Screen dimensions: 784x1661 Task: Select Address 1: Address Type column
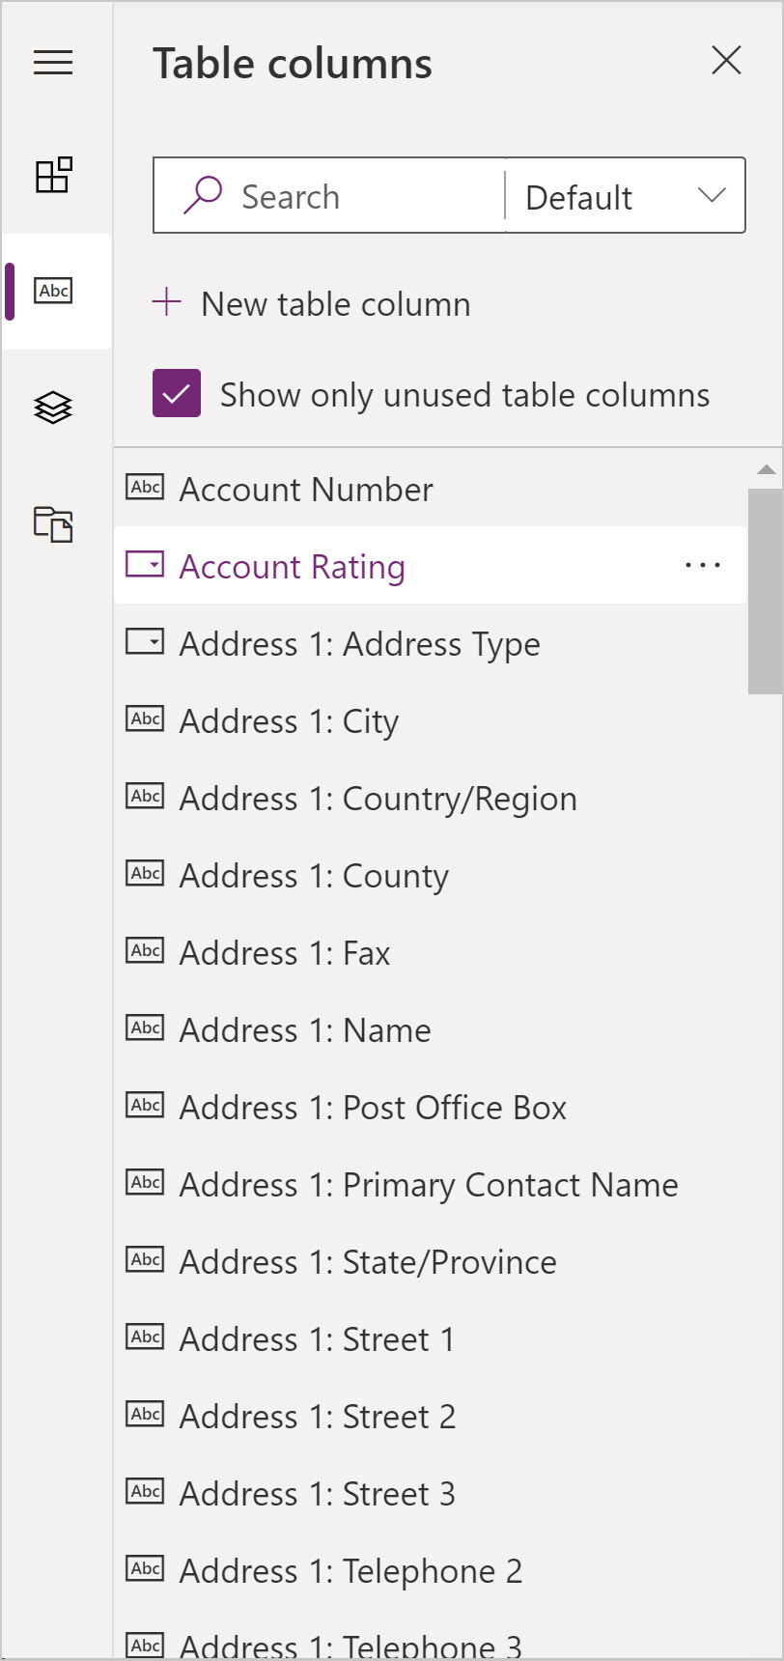pos(359,644)
